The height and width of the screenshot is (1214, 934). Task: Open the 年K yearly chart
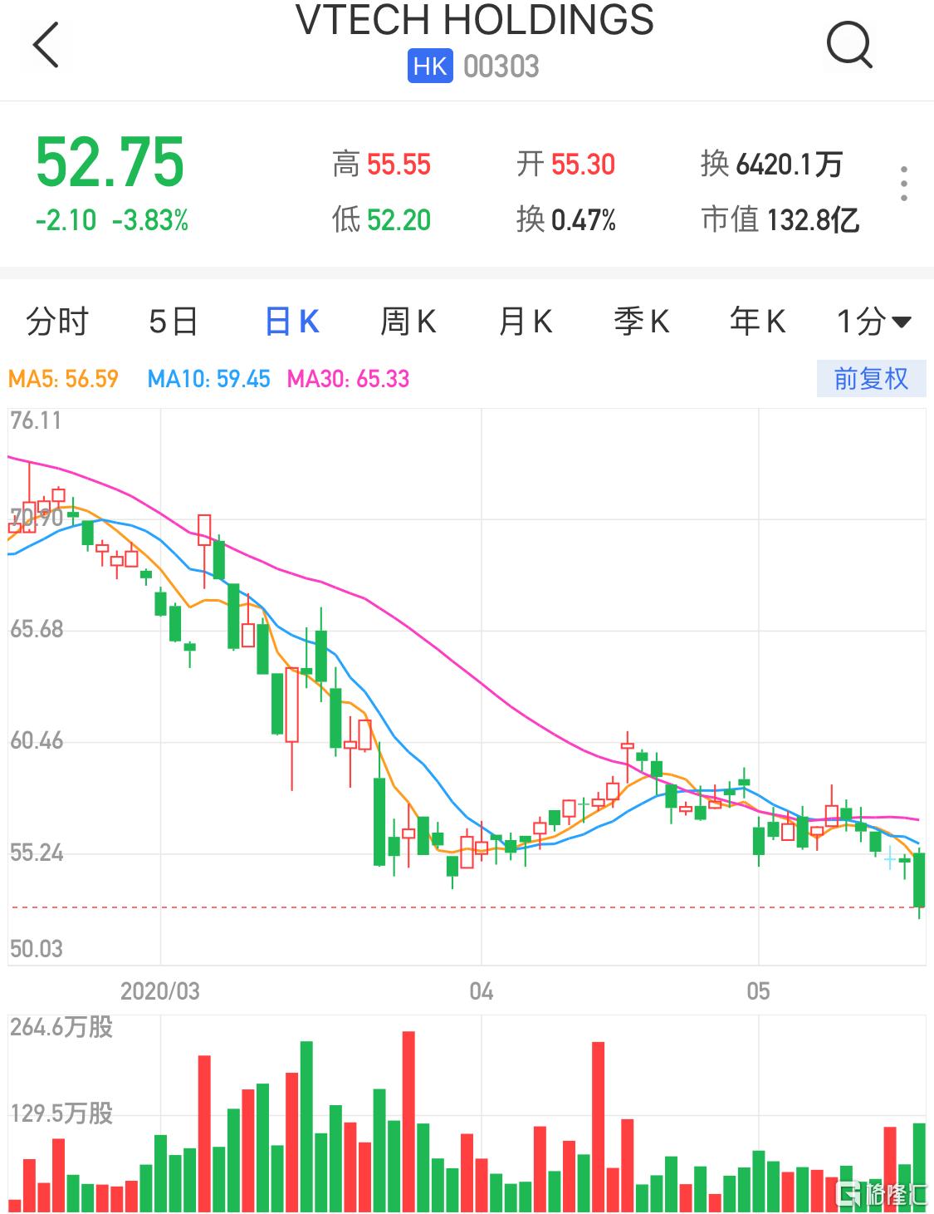[x=757, y=322]
